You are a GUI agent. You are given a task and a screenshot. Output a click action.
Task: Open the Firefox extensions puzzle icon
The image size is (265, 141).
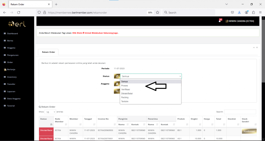(253, 12)
